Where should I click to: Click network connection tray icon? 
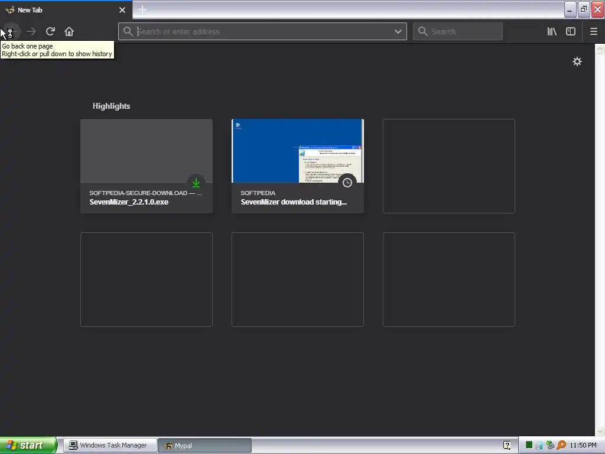point(539,446)
